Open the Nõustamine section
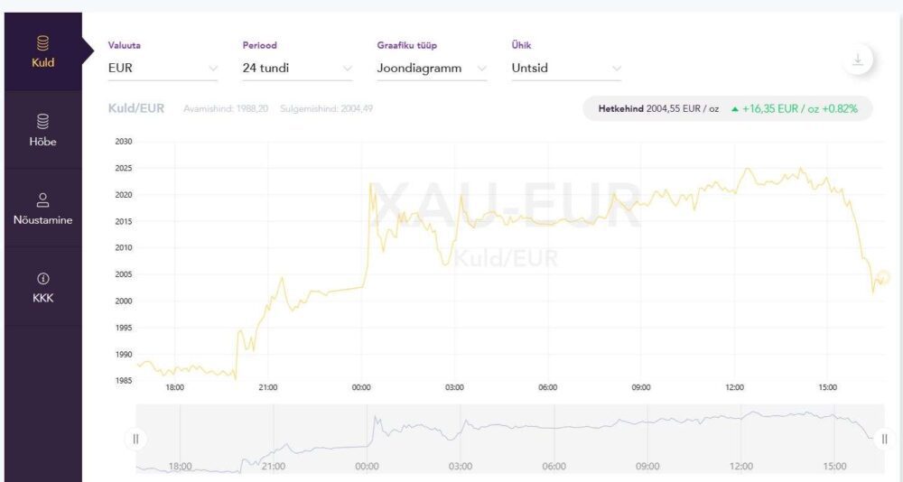The image size is (903, 482). pos(42,209)
